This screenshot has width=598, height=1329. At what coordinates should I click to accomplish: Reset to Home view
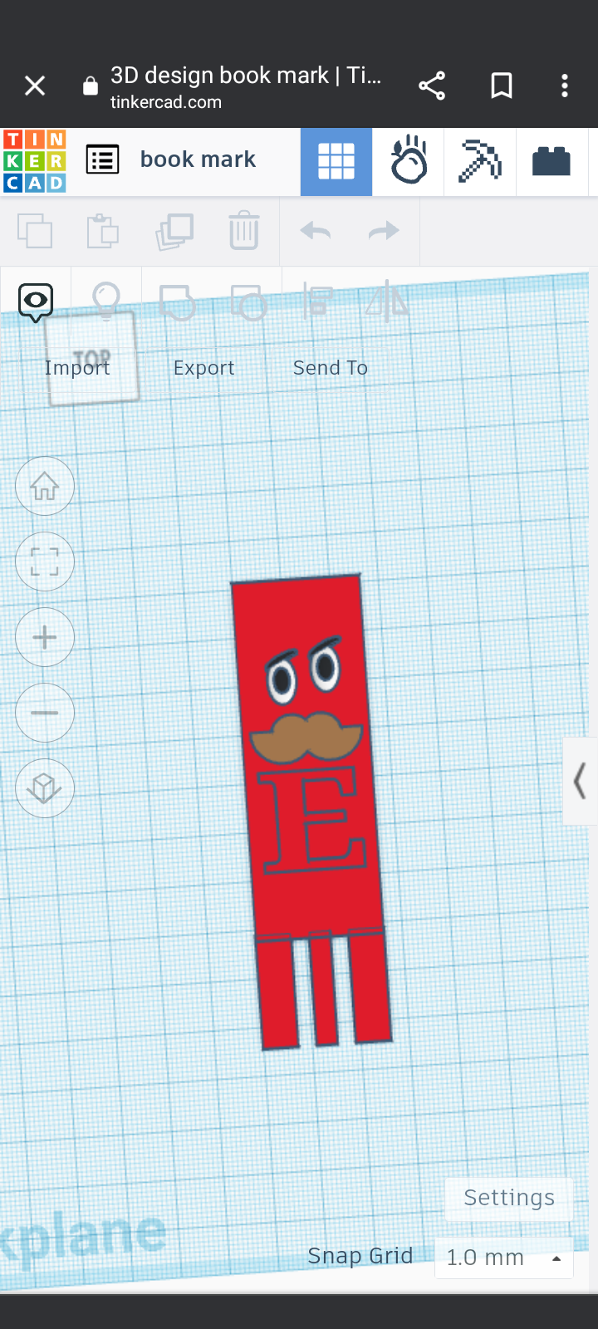point(45,487)
